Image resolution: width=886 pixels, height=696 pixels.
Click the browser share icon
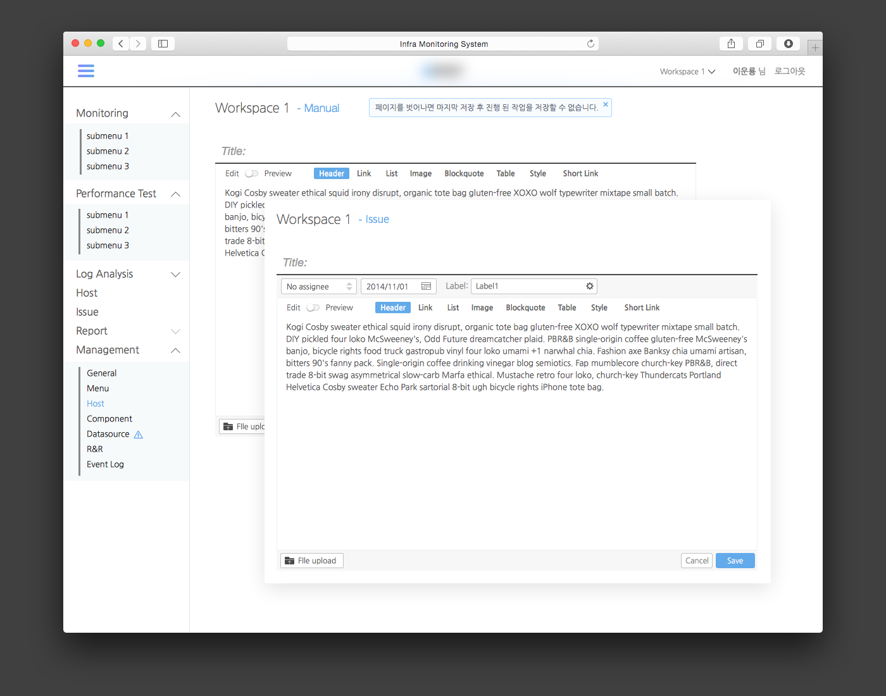[x=731, y=44]
